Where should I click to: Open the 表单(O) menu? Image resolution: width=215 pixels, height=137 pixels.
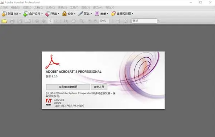tap(62, 8)
